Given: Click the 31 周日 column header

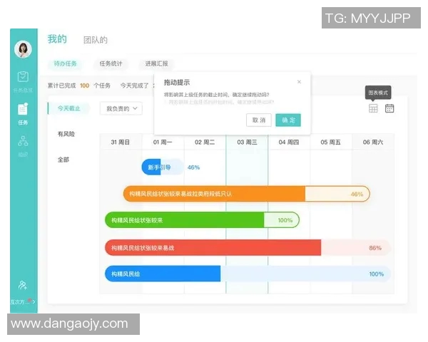Looking at the screenshot, I should tap(121, 142).
